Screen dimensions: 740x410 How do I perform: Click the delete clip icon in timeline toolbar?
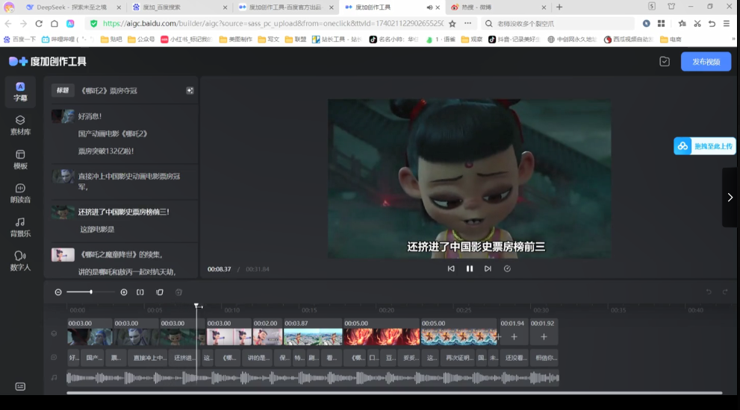[x=179, y=292]
